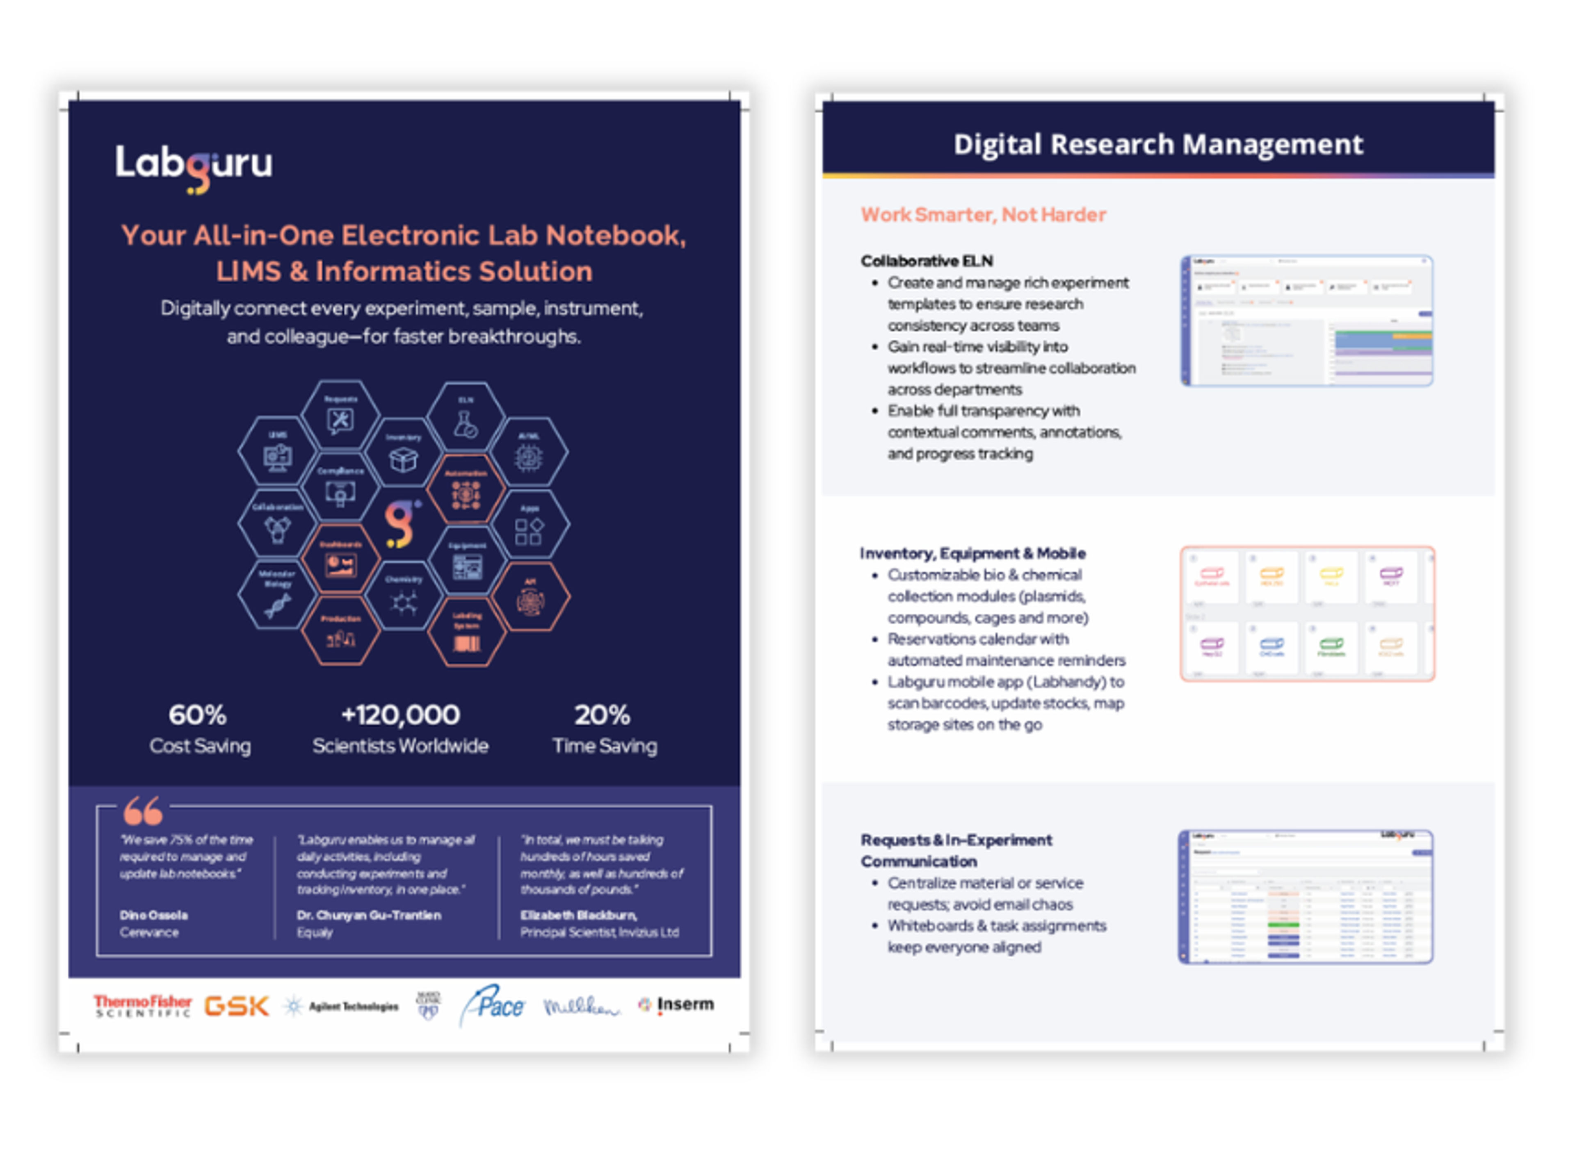The image size is (1575, 1162).
Task: Click the Milliken script logo
Action: [581, 1007]
